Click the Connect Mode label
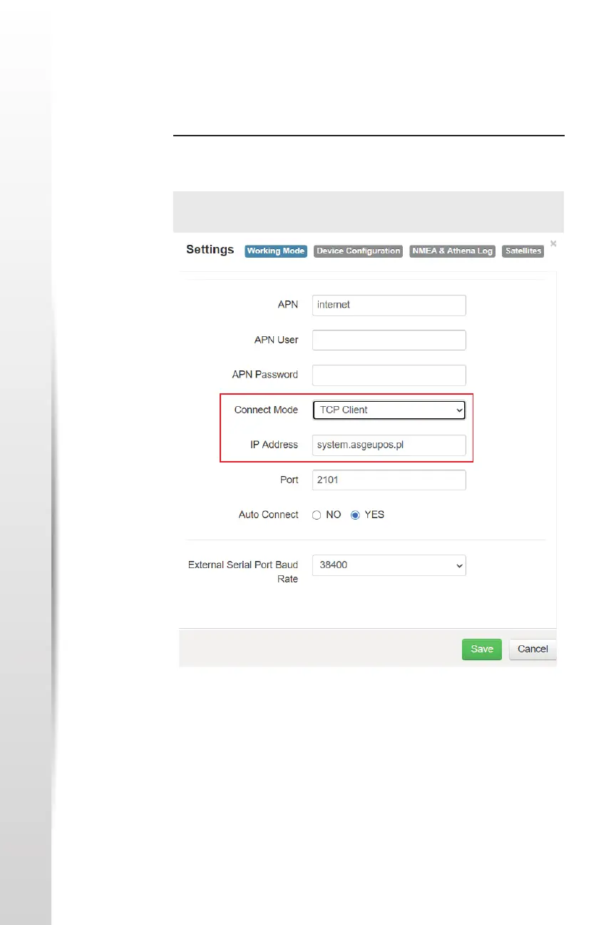The width and height of the screenshot is (616, 925). click(x=266, y=410)
